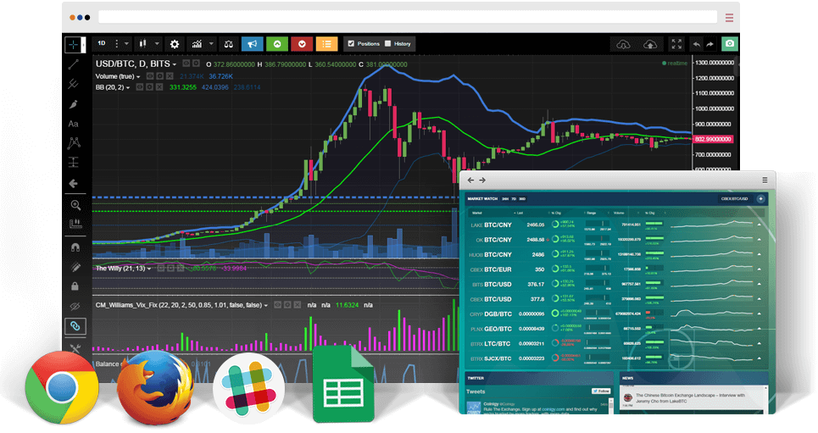Activate the zoom in tool
The height and width of the screenshot is (433, 818).
75,205
